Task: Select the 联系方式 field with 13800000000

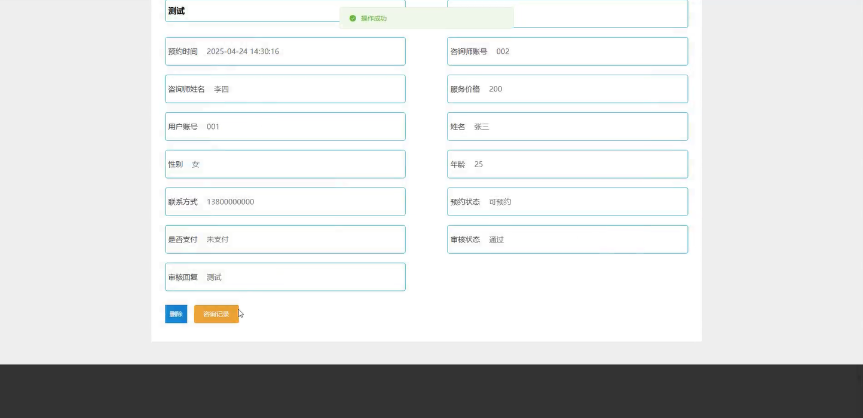Action: pyautogui.click(x=285, y=202)
